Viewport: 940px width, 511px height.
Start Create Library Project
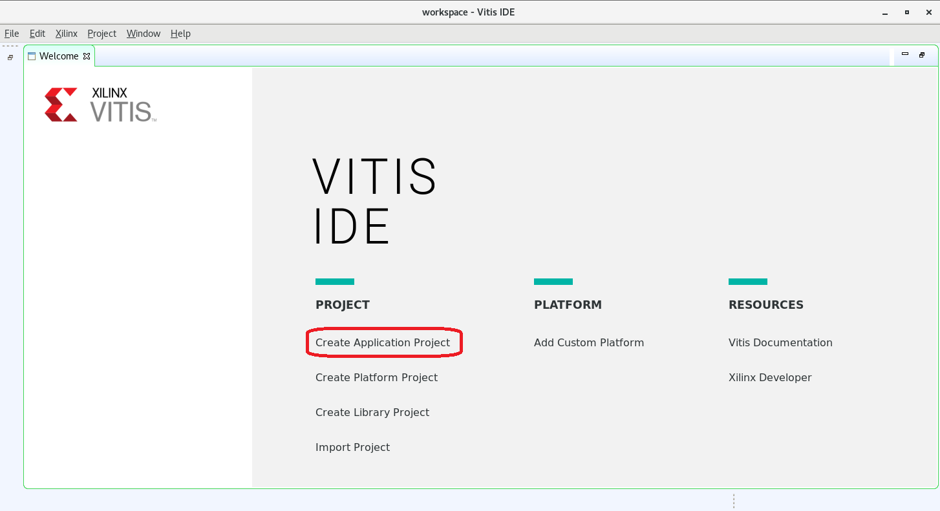point(372,412)
